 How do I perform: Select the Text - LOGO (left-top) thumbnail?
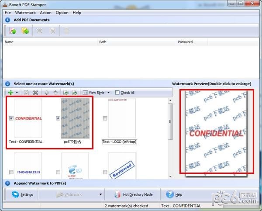[x=122, y=118]
